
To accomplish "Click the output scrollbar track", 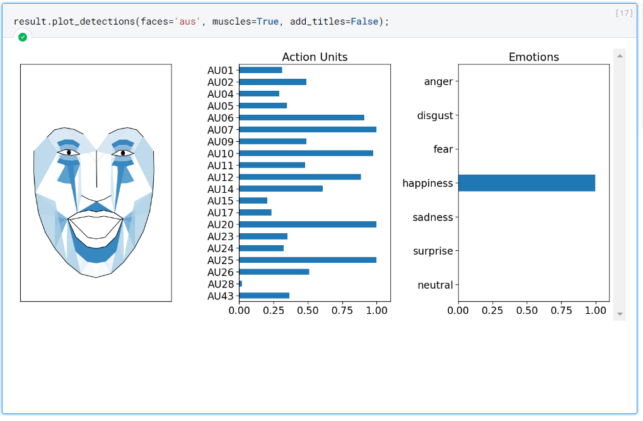I will click(620, 189).
